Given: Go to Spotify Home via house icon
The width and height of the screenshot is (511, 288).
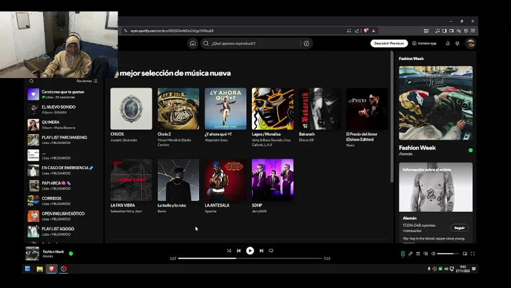Looking at the screenshot, I should click(x=193, y=43).
